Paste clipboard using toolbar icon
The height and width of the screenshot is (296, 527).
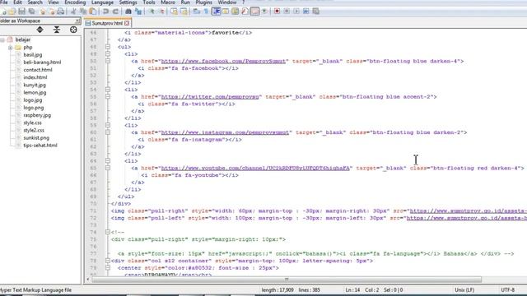click(x=93, y=12)
